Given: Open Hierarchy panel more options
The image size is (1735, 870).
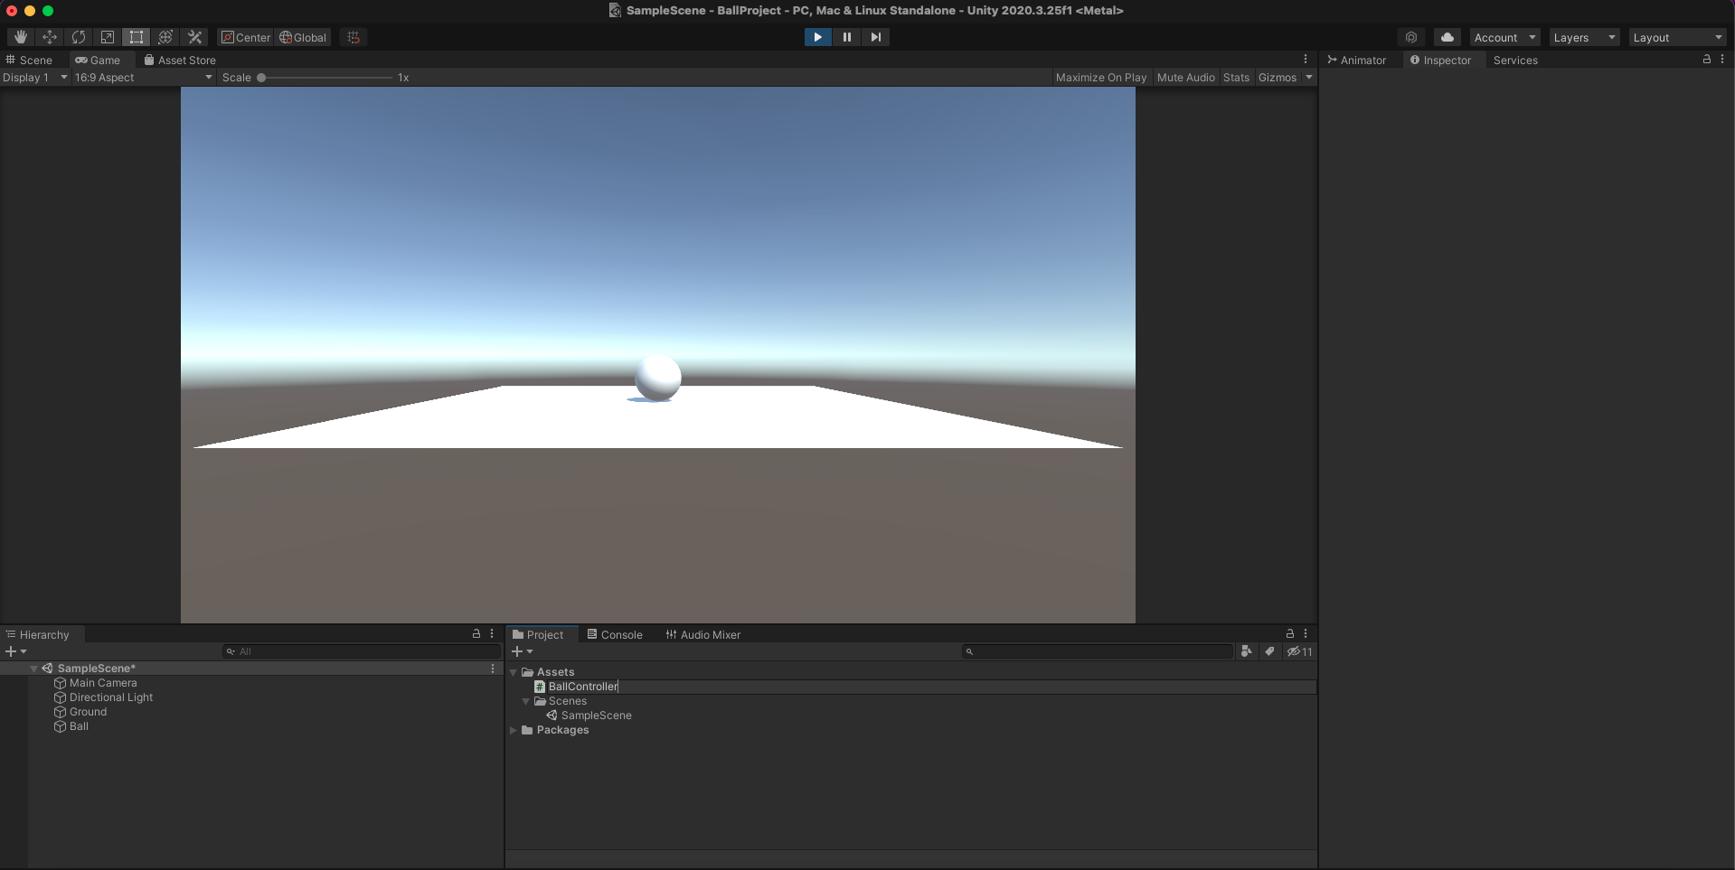Looking at the screenshot, I should pyautogui.click(x=492, y=634).
